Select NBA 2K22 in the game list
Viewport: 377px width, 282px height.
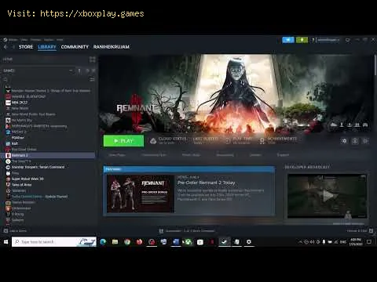(x=20, y=103)
